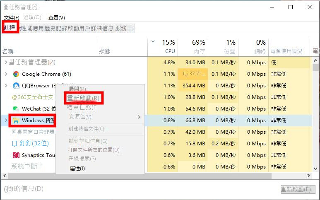The width and height of the screenshot is (320, 200).
Task: Select the 系統中斷 process row
Action: [x=24, y=166]
